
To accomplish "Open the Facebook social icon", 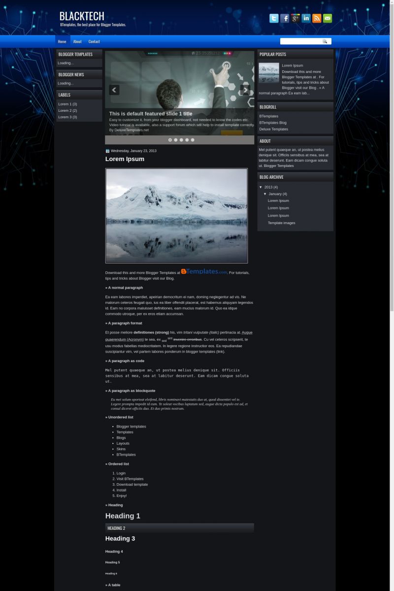I will point(285,18).
